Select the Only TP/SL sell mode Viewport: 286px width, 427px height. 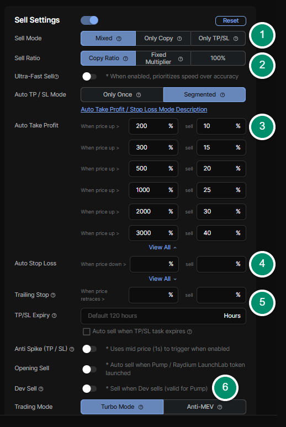click(218, 39)
